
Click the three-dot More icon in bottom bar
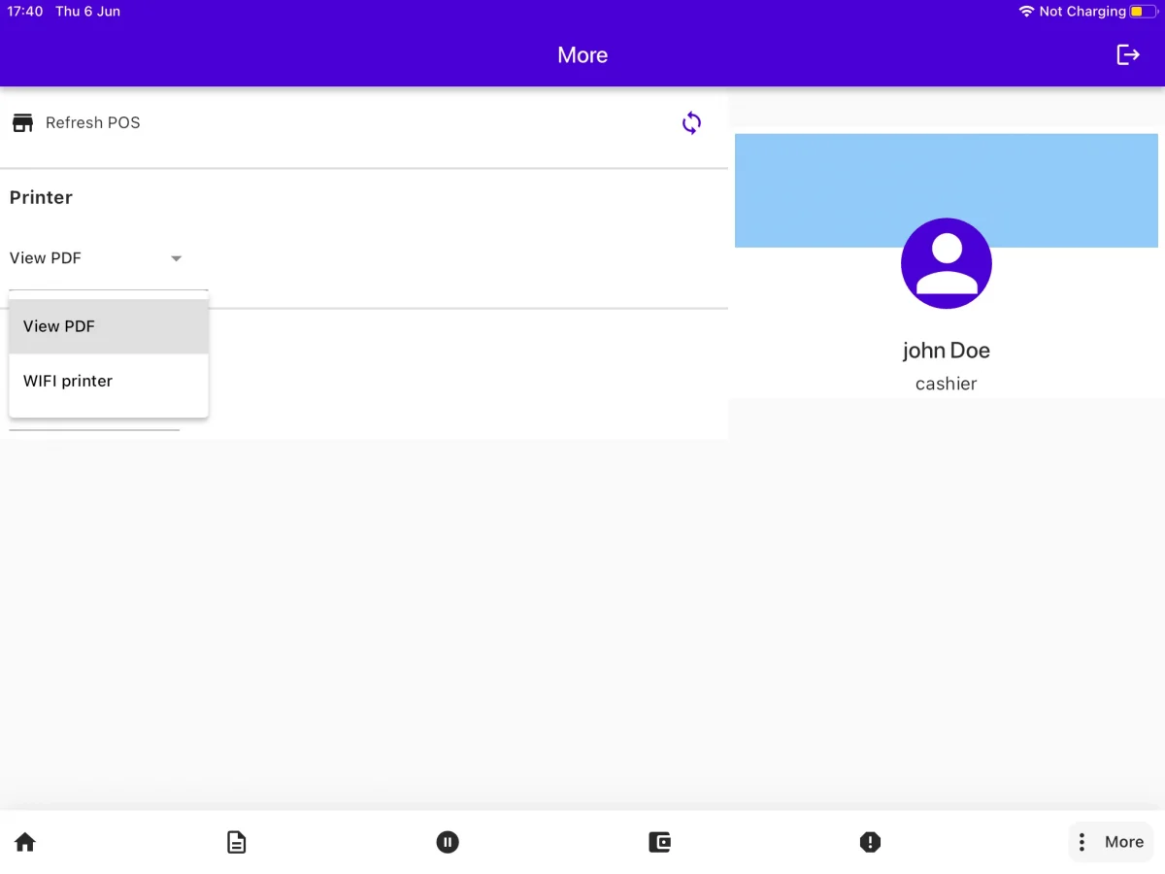tap(1081, 842)
